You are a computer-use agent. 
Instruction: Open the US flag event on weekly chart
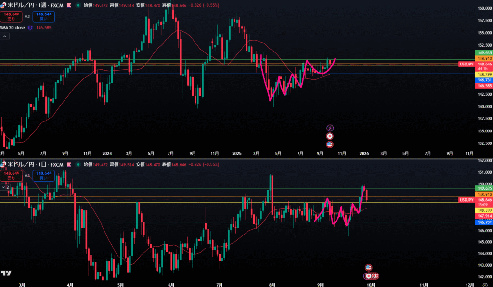(x=330, y=144)
